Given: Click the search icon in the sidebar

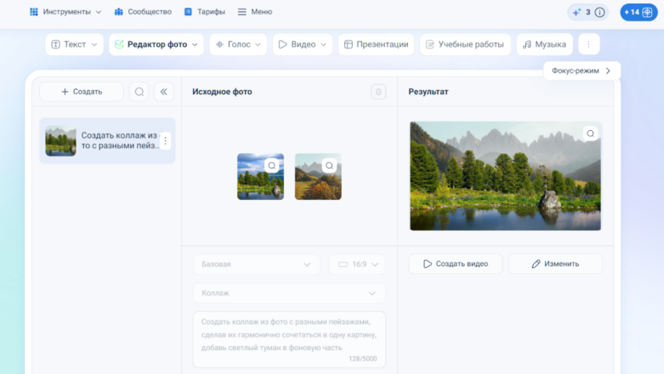Looking at the screenshot, I should coord(140,92).
